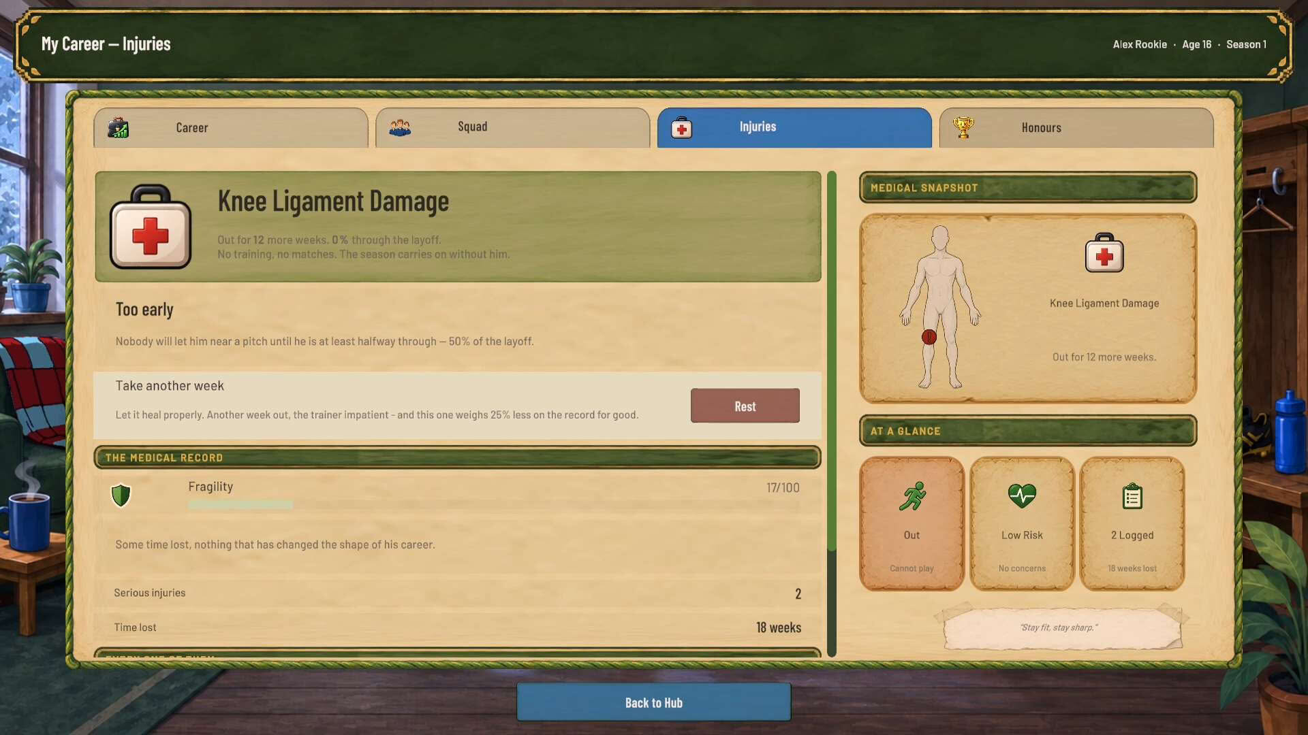The width and height of the screenshot is (1308, 735).
Task: Click the '17/100' fragility value
Action: [x=783, y=487]
